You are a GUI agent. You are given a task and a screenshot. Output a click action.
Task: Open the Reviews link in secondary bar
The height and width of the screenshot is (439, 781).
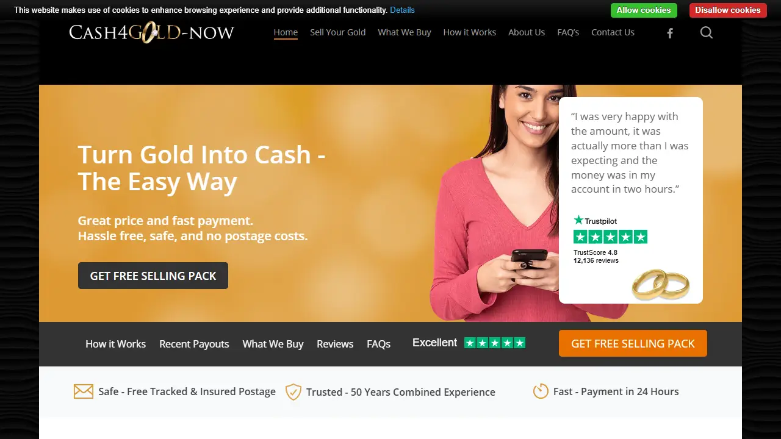[335, 344]
